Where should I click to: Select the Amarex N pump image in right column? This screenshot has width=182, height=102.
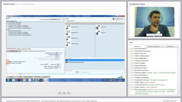click(x=98, y=33)
